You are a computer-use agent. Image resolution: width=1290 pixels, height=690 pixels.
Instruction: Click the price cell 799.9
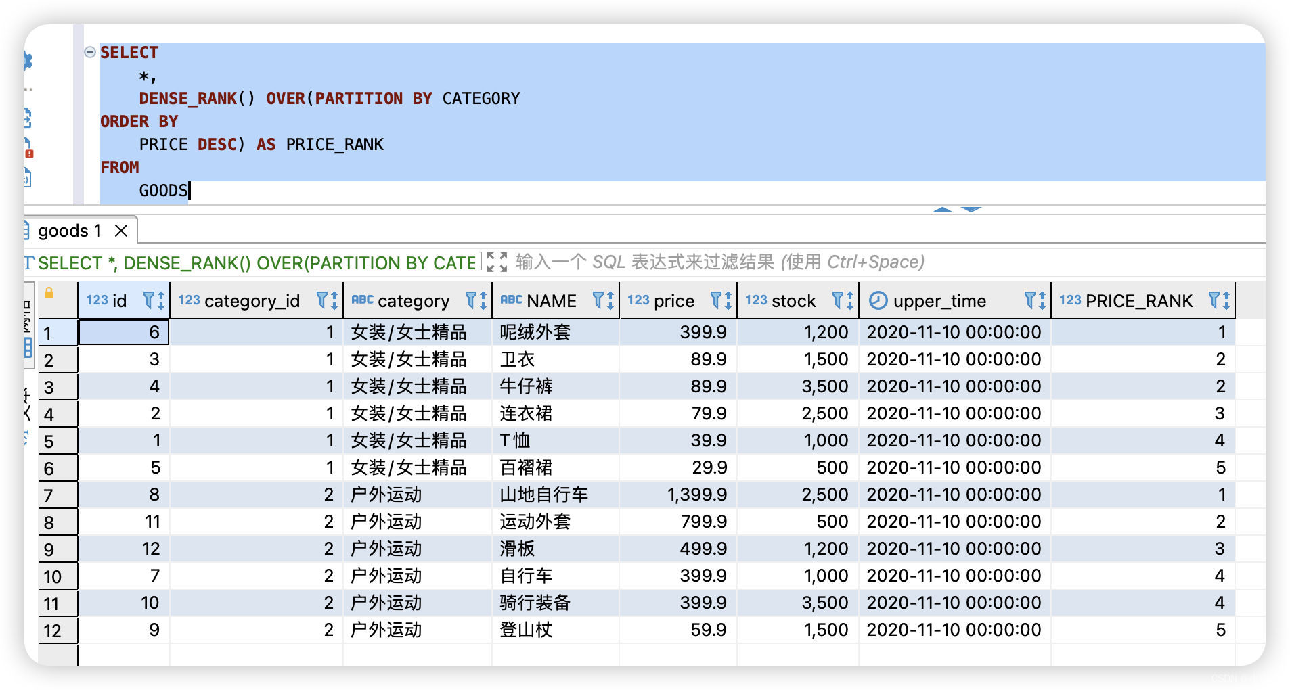(678, 522)
